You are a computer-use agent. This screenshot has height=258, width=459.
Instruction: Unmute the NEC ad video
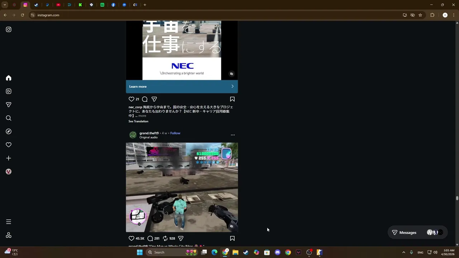coord(232,74)
